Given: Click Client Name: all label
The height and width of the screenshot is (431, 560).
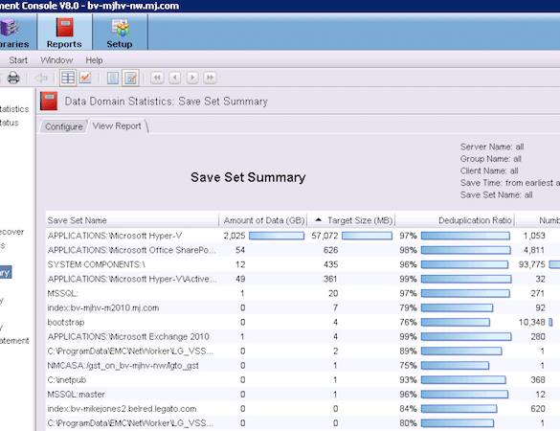Looking at the screenshot, I should (x=489, y=170).
